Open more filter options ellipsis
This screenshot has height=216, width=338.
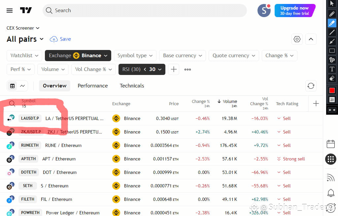tap(187, 69)
